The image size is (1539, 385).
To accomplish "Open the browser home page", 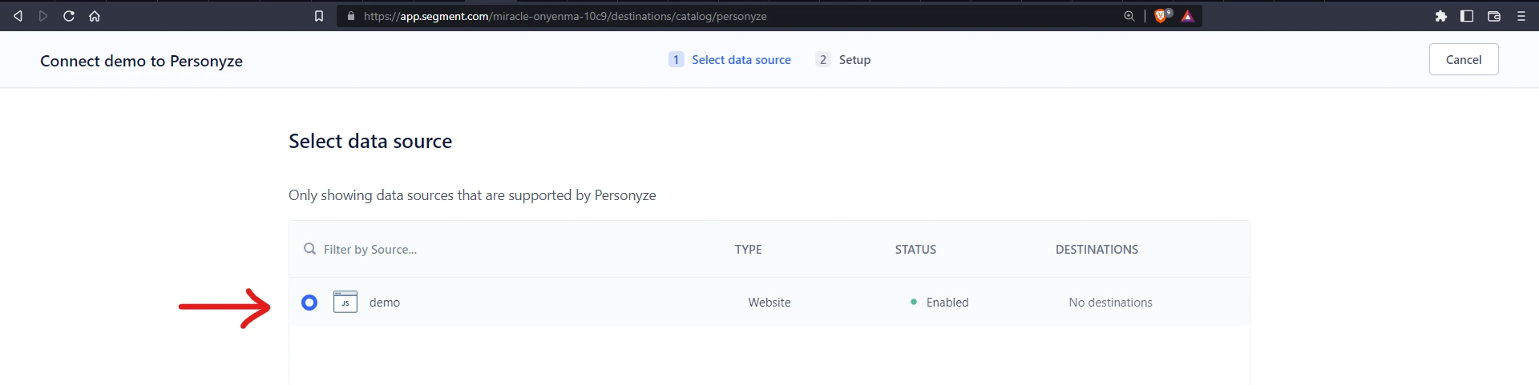I will click(95, 16).
